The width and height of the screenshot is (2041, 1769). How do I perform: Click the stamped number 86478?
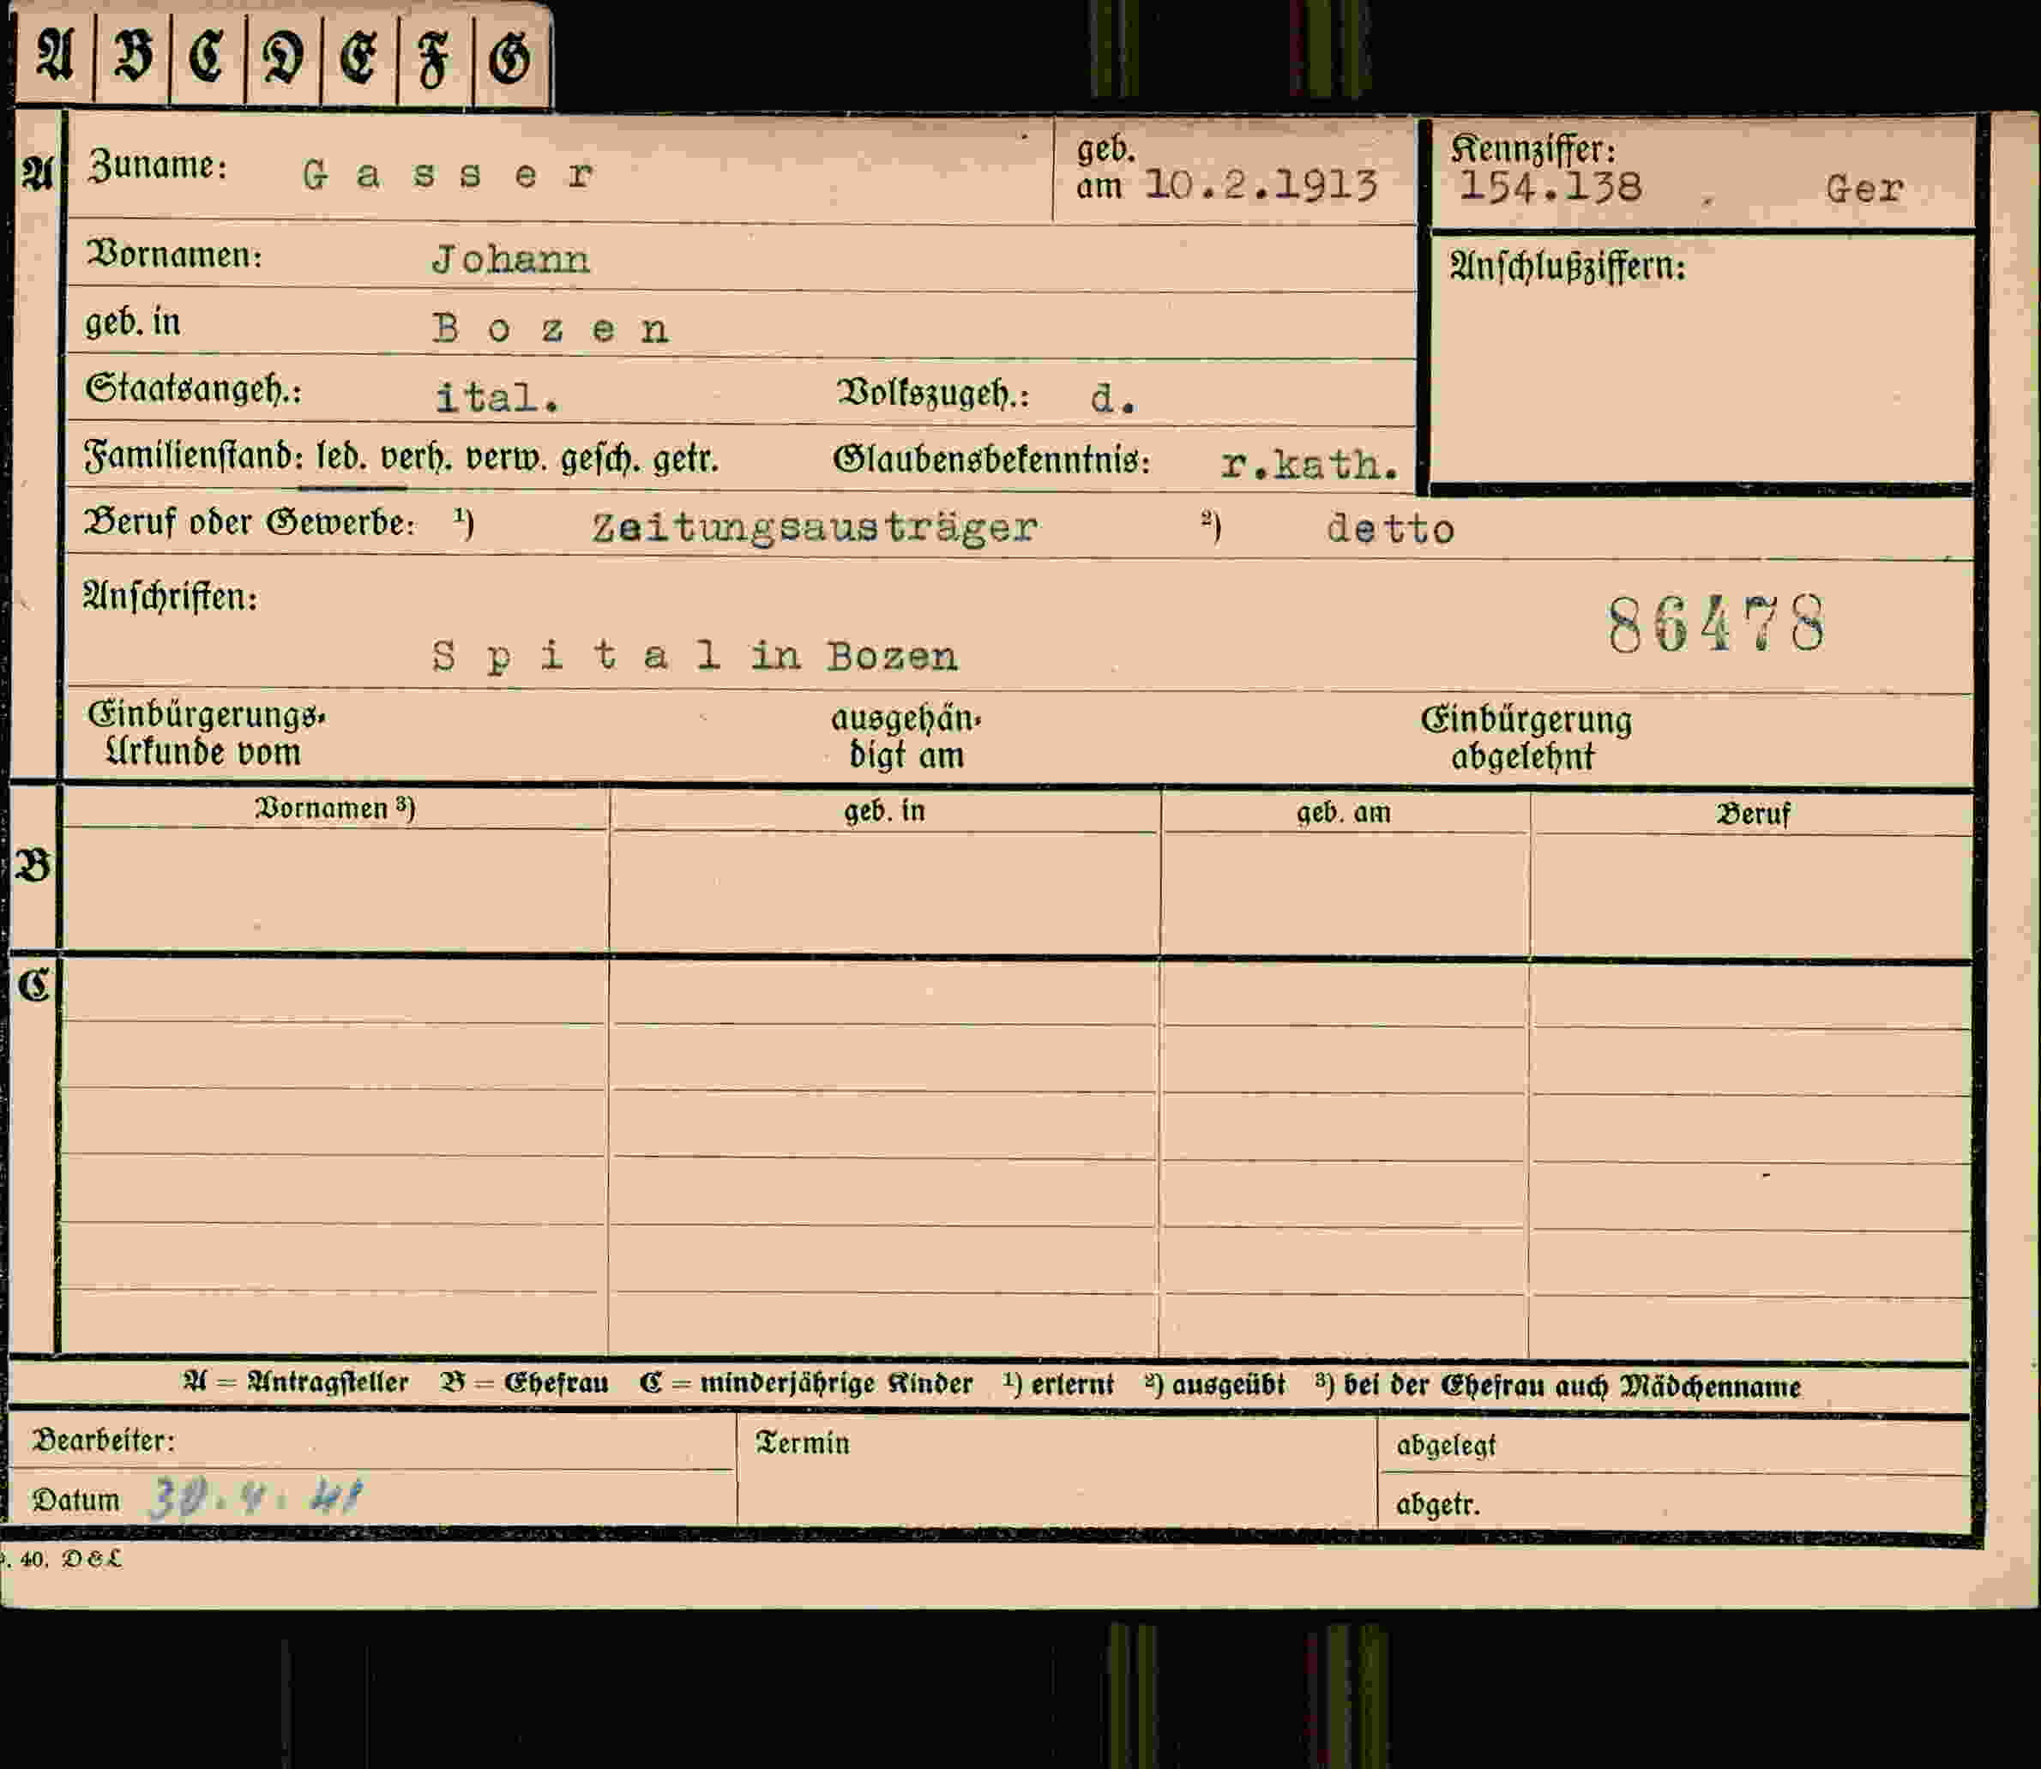[1716, 625]
